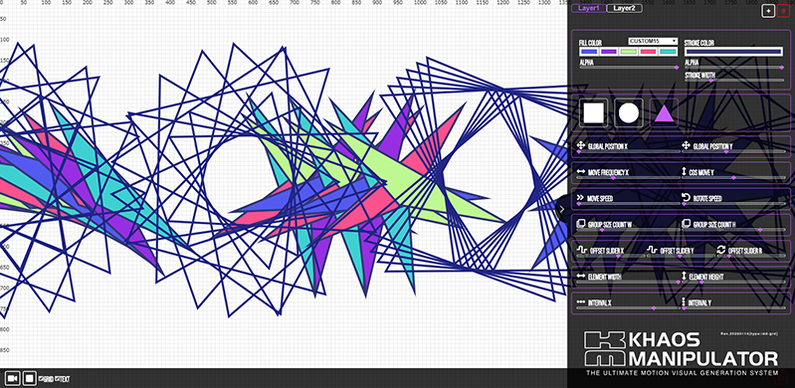Switch to the Layer2 tab

click(x=624, y=8)
